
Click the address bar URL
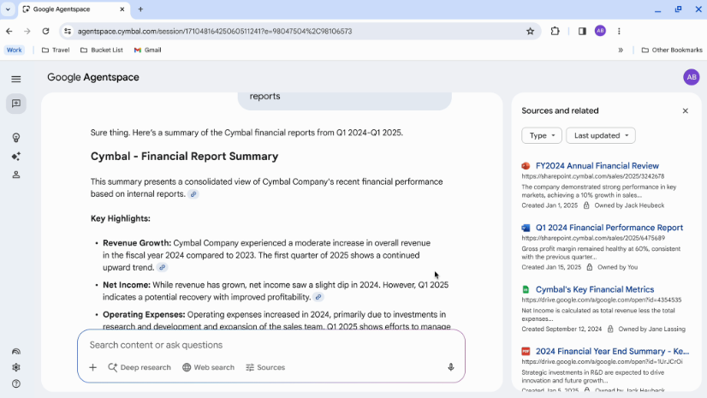[x=215, y=31]
